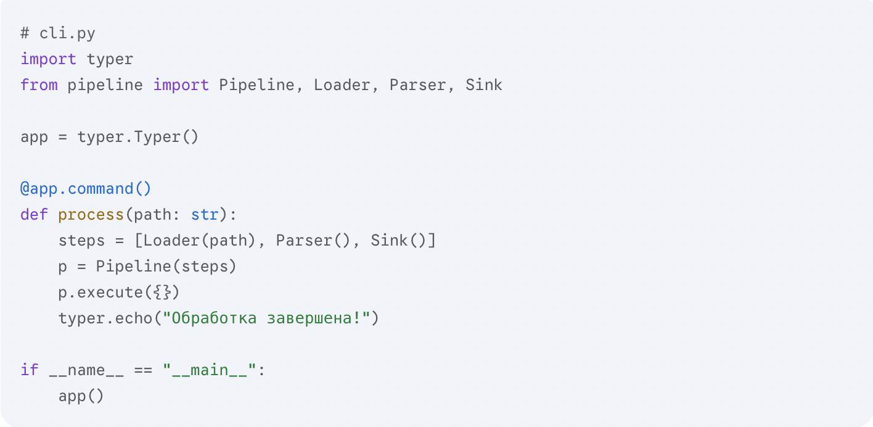
Task: Click the "# cli.py" comment line
Action: click(x=58, y=33)
